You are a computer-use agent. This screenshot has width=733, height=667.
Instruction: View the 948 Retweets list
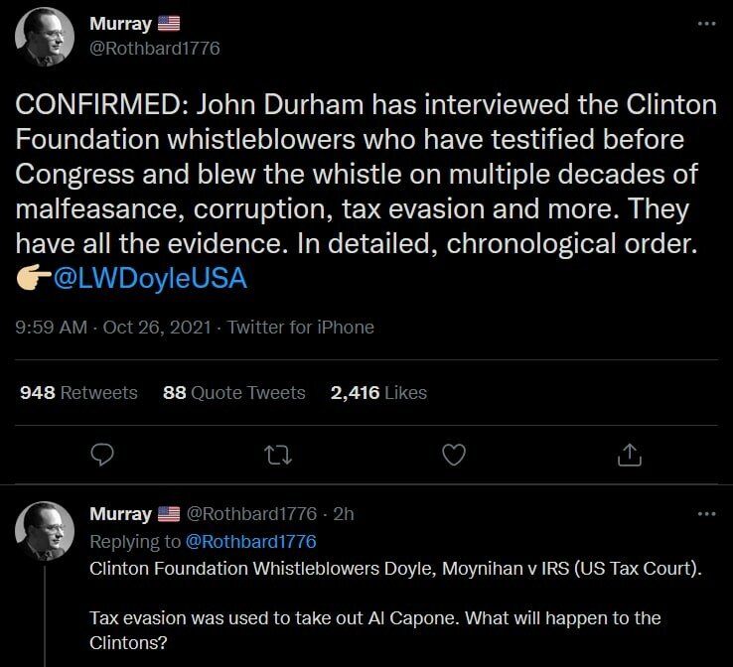[x=78, y=393]
